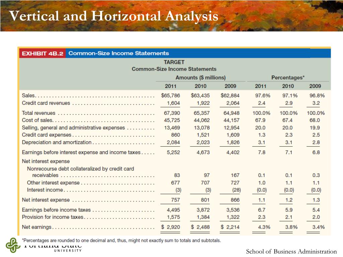Click the 'Sales' row label
Screen dimensions: 343x257
(28, 95)
